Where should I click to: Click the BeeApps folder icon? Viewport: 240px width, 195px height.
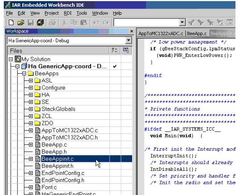pyautogui.click(x=31, y=74)
